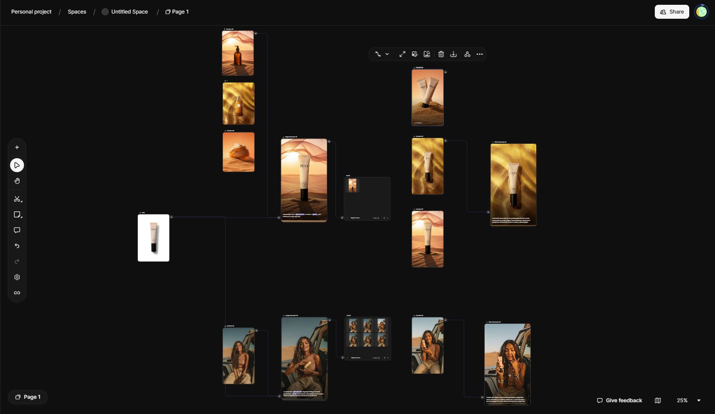Activate the pointer select tool
The height and width of the screenshot is (414, 715).
coord(17,165)
